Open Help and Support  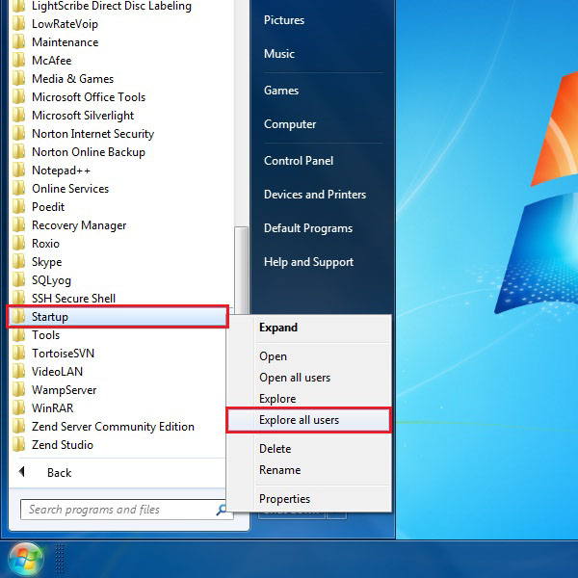pyautogui.click(x=308, y=262)
